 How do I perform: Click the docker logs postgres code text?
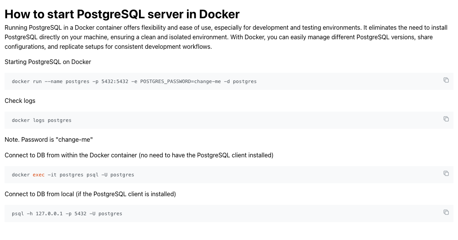click(x=42, y=120)
